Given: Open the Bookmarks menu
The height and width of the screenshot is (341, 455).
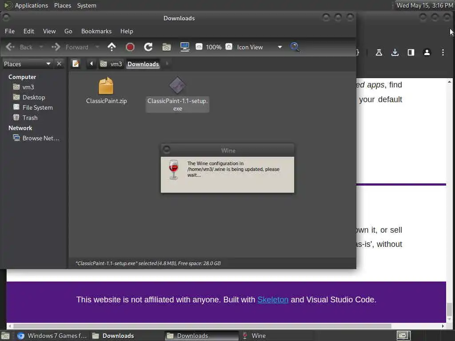Looking at the screenshot, I should click(96, 31).
